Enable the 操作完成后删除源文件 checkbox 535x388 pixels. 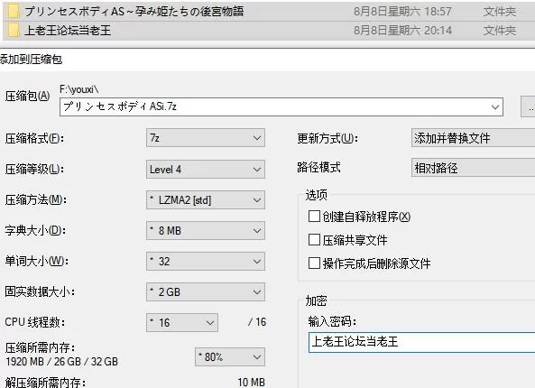[314, 263]
